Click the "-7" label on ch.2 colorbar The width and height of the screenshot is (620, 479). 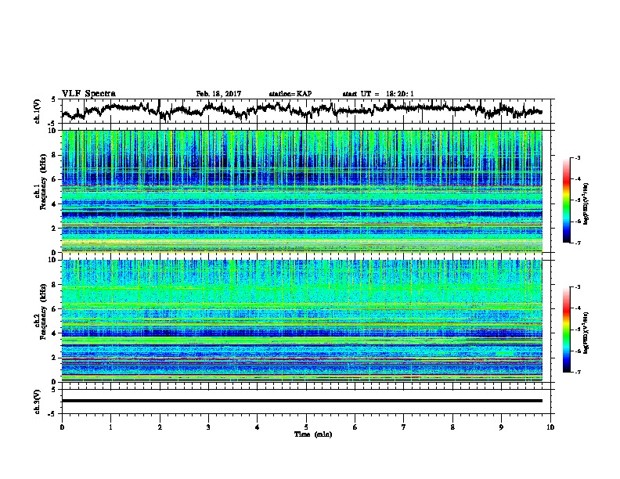[578, 372]
